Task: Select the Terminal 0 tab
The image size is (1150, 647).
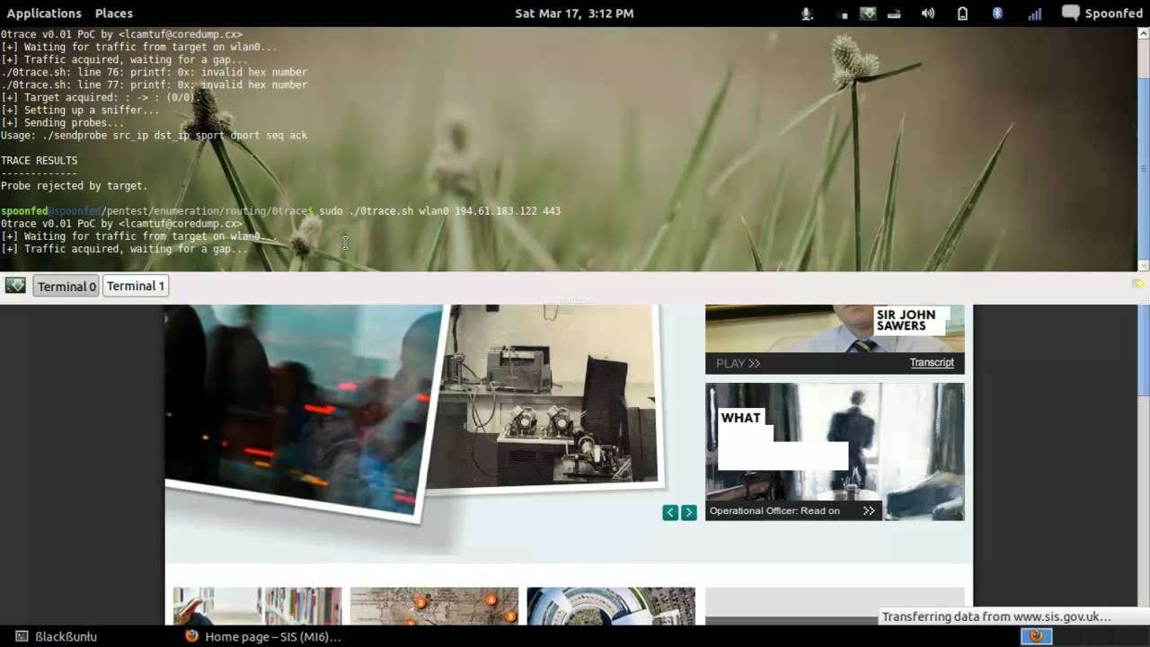Action: tap(66, 286)
